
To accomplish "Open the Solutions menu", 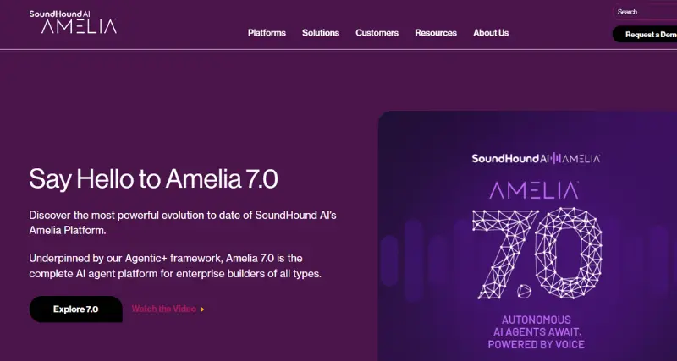I will pyautogui.click(x=321, y=33).
